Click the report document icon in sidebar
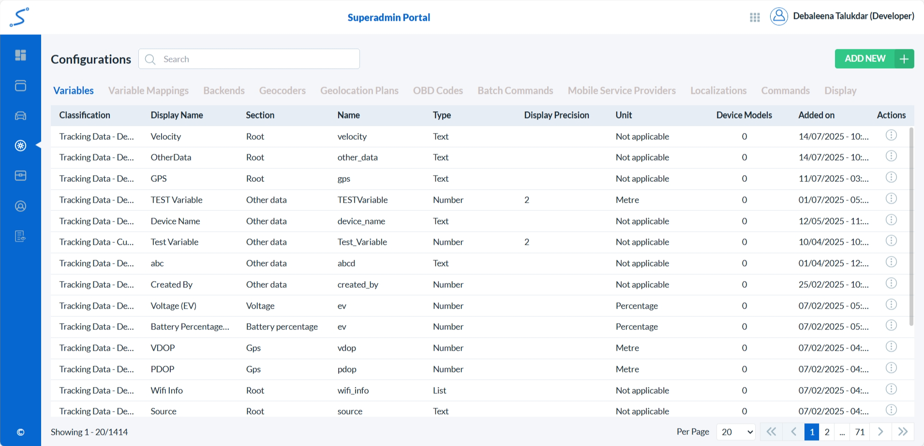924x446 pixels. (x=20, y=236)
